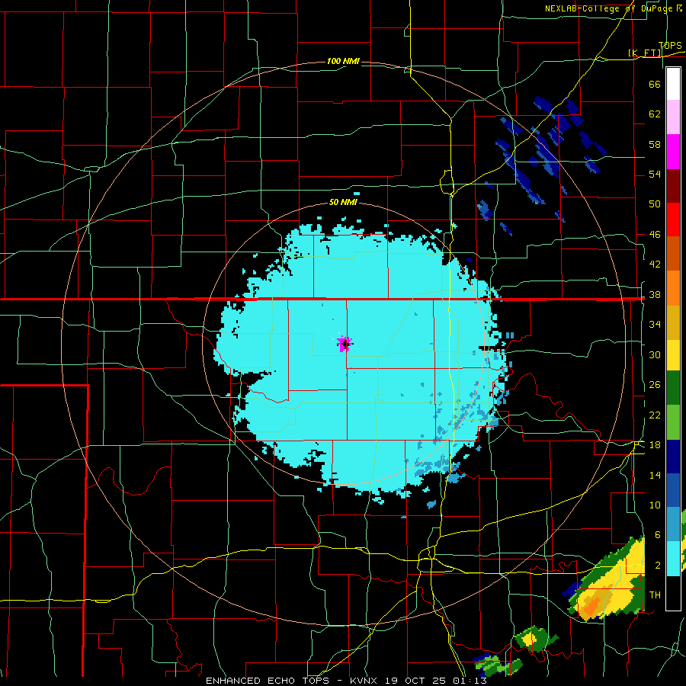Click the 'TOPS' legend title
The image size is (686, 686).
670,46
